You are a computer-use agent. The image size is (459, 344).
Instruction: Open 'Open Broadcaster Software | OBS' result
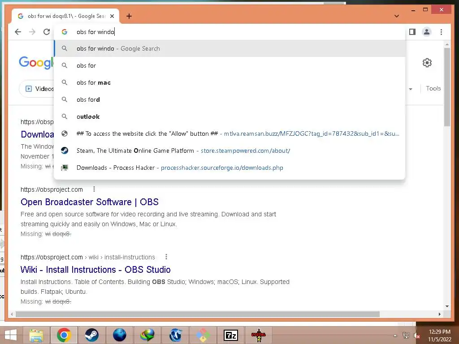[90, 202]
